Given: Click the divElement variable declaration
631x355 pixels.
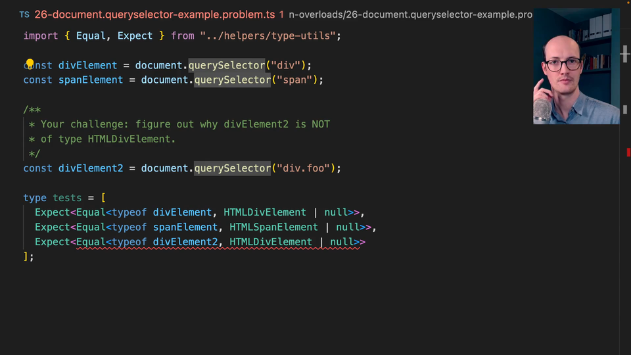Looking at the screenshot, I should 87,65.
